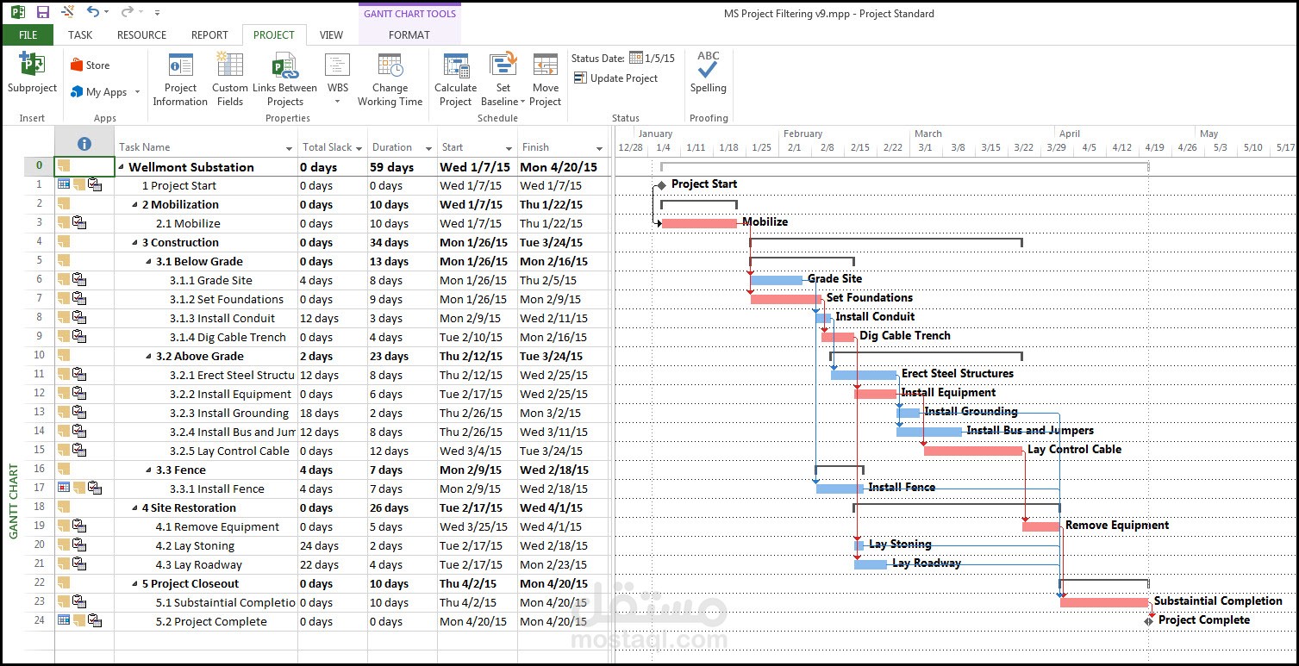This screenshot has width=1299, height=666.
Task: Collapse the 3.1 Below Grade group
Action: (149, 262)
